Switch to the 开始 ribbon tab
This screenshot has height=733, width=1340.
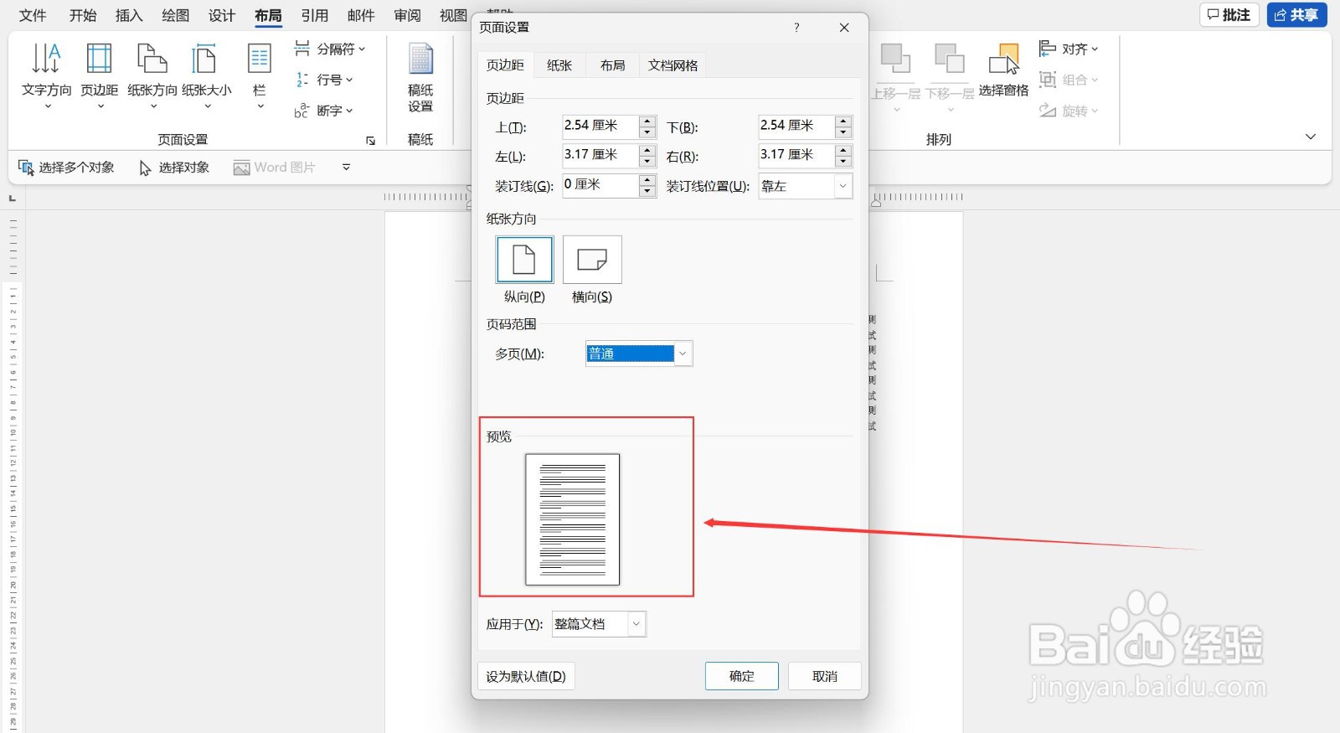click(x=83, y=15)
